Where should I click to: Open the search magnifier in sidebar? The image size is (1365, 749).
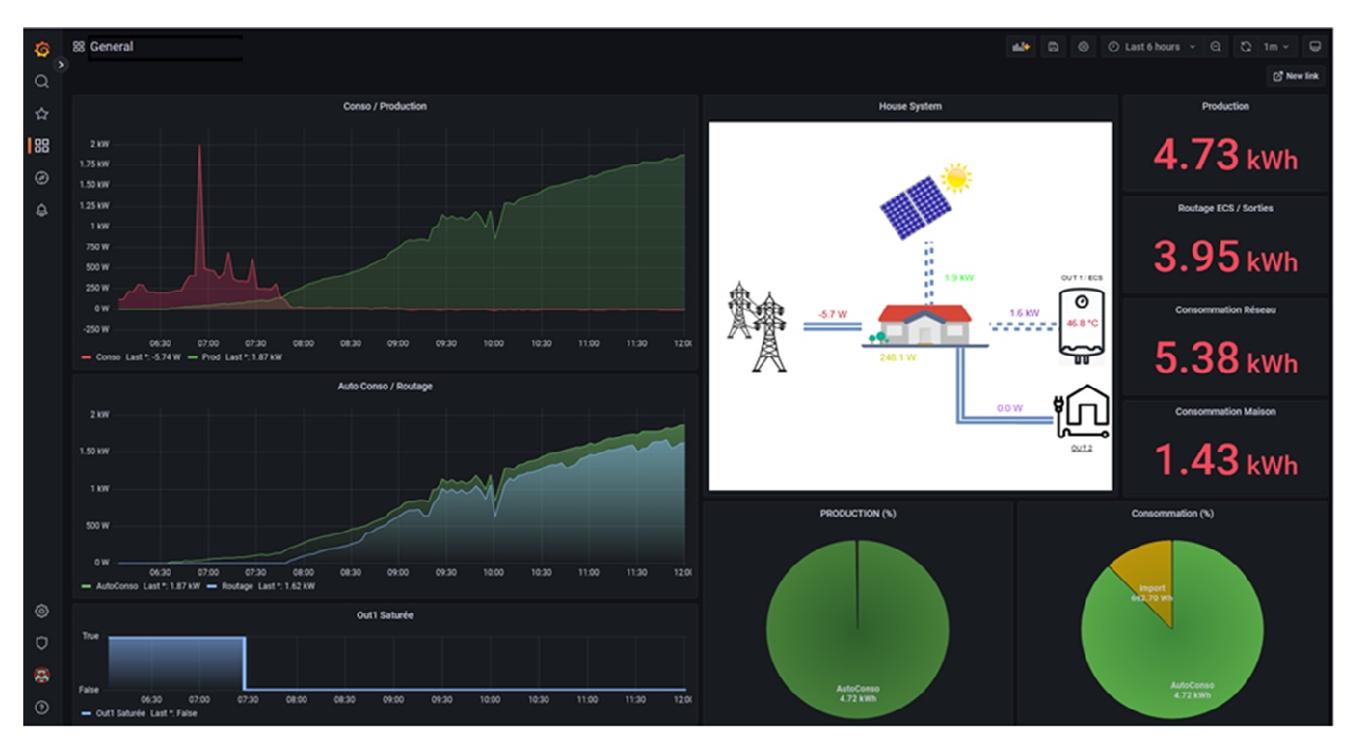(x=42, y=81)
